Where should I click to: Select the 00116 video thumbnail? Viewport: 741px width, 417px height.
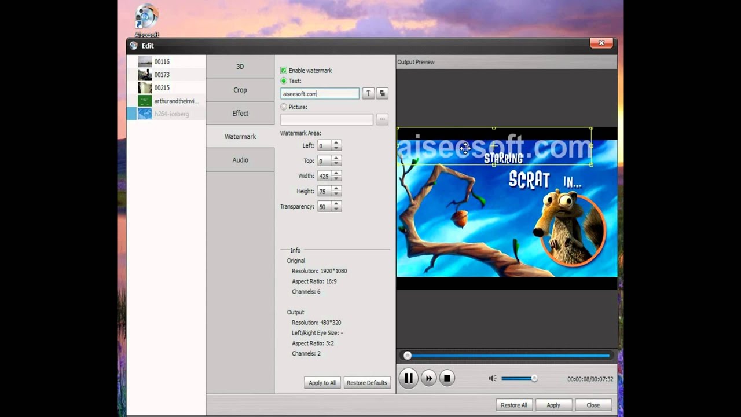coord(145,61)
